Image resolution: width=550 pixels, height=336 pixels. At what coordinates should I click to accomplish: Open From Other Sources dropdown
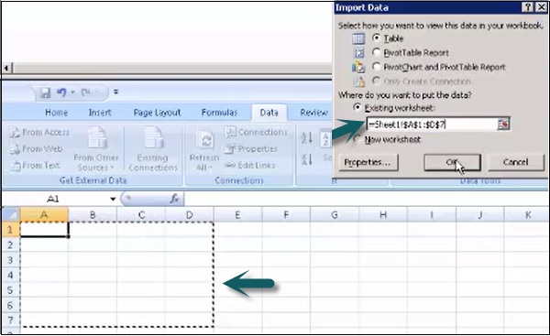click(x=96, y=149)
